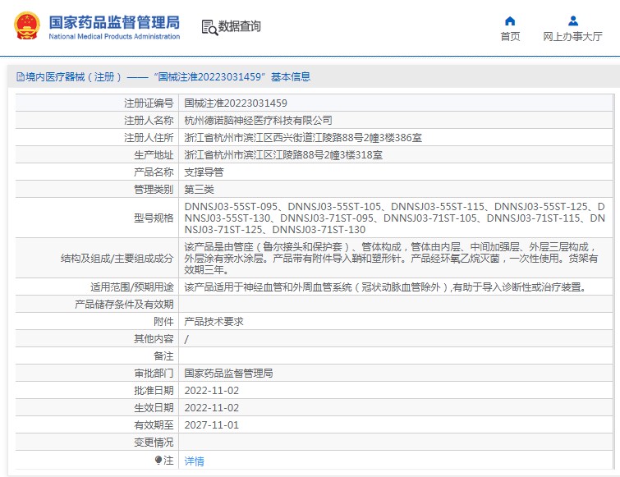
Task: Click the 生产地址 address value
Action: (283, 155)
